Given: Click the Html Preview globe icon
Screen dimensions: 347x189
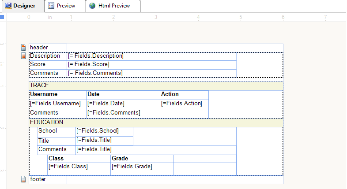Looking at the screenshot, I should pos(92,6).
